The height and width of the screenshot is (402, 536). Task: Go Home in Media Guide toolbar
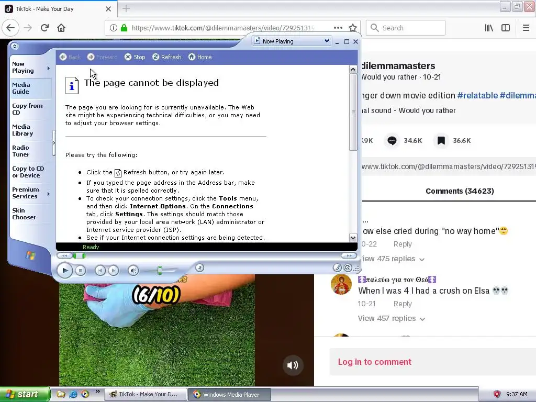pos(200,57)
